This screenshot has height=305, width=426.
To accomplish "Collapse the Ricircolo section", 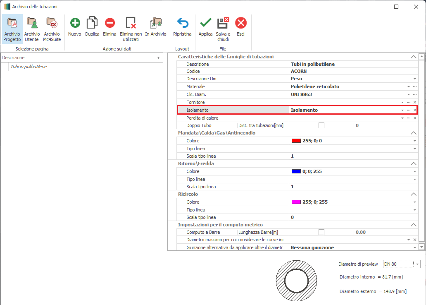I will 413,194.
